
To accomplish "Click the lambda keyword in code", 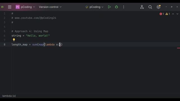I will point(50,45).
